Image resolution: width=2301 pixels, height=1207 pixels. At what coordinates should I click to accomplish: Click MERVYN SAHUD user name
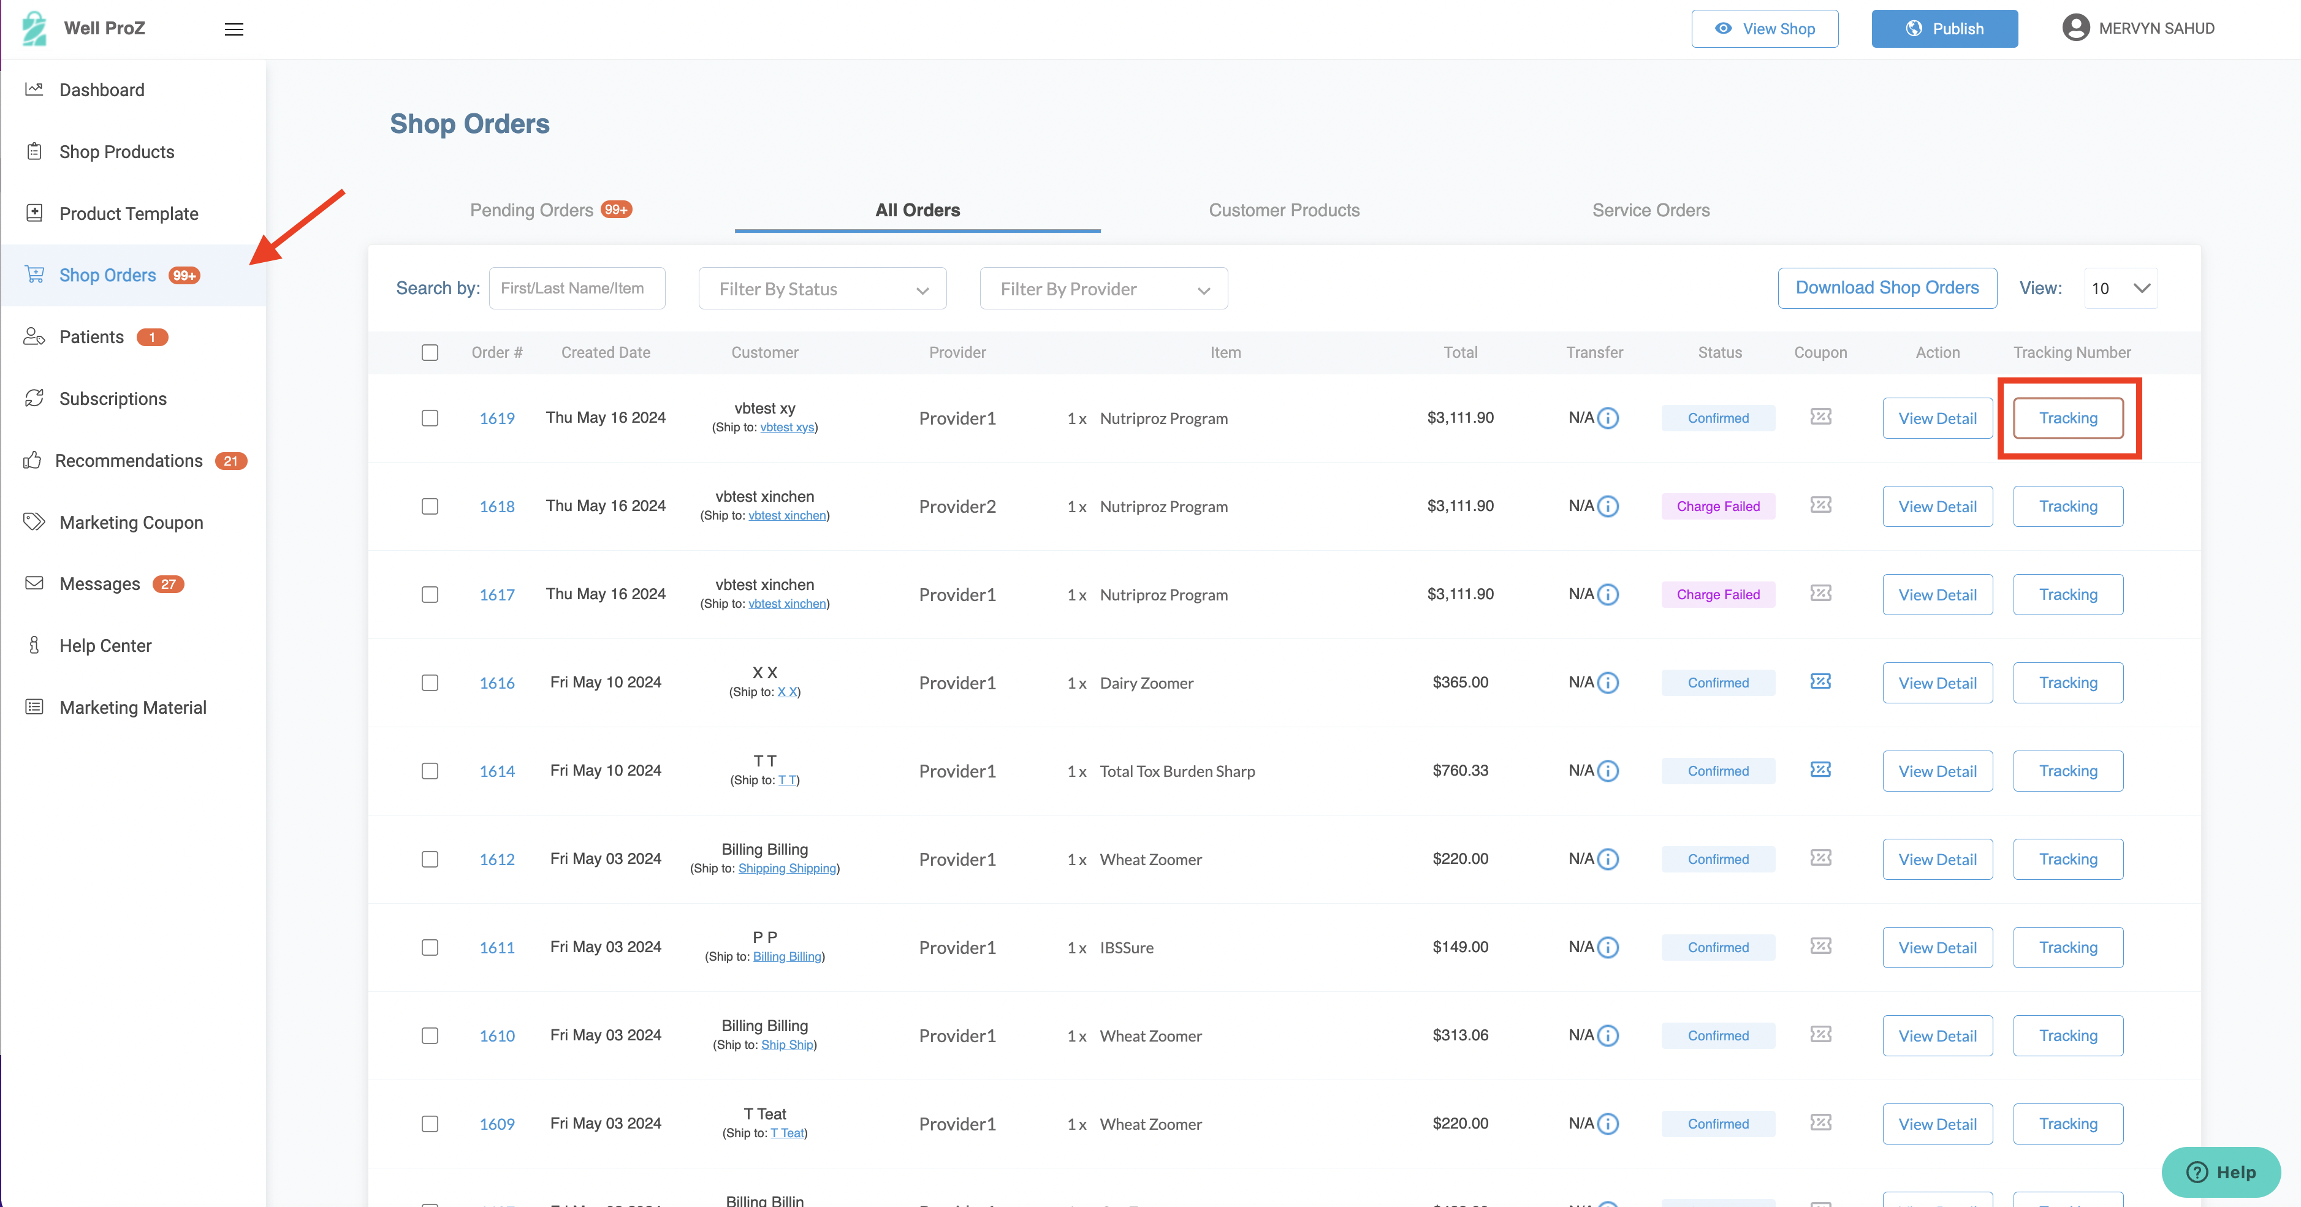coord(2156,29)
